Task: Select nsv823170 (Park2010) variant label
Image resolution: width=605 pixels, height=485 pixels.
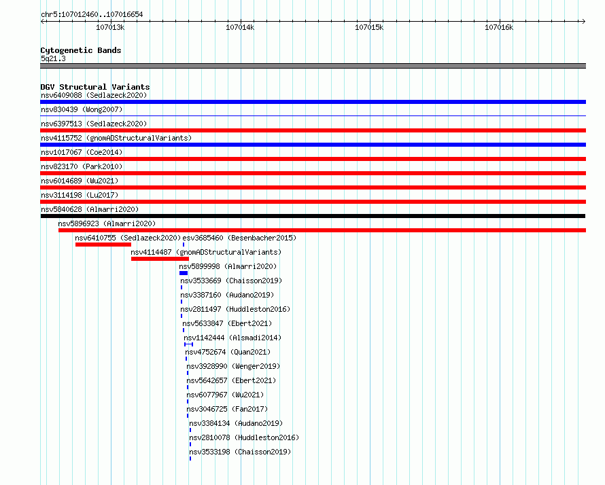Action: pyautogui.click(x=82, y=166)
